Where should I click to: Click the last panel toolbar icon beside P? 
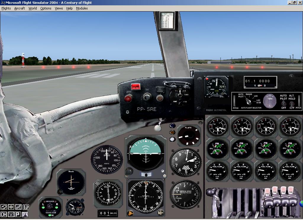[25, 214]
